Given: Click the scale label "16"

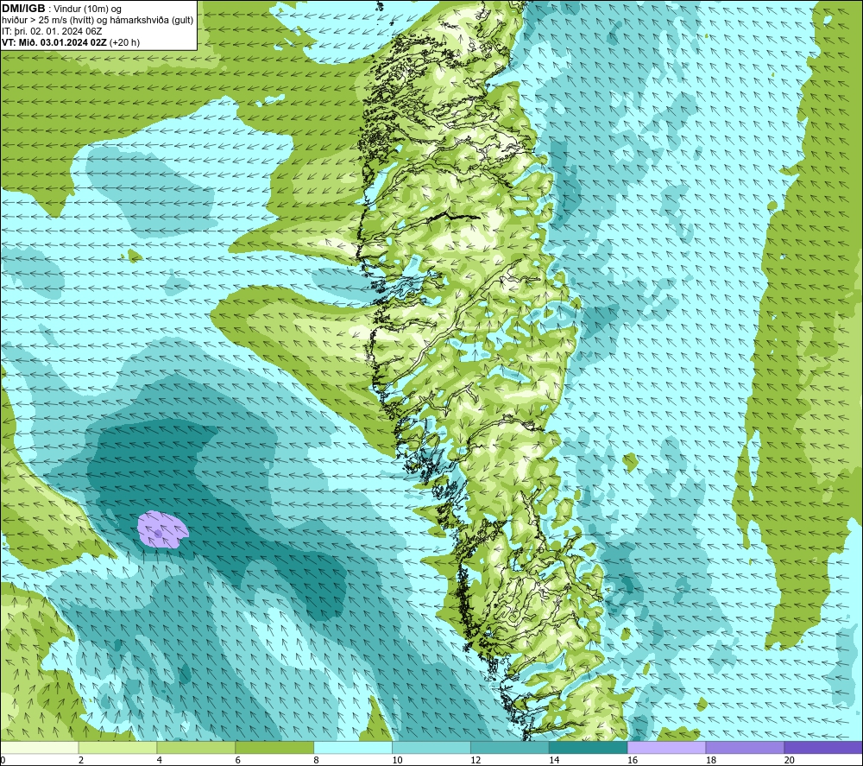Looking at the screenshot, I should click(633, 760).
